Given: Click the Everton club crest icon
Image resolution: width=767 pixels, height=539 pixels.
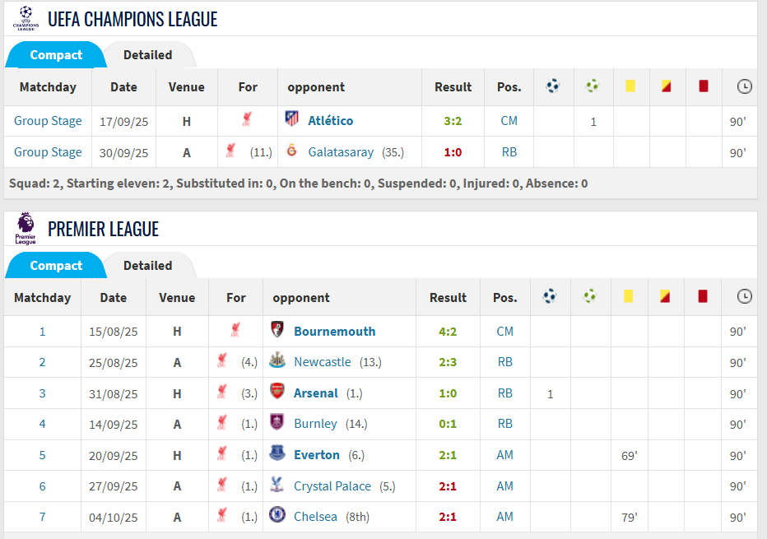Looking at the screenshot, I should click(x=277, y=454).
